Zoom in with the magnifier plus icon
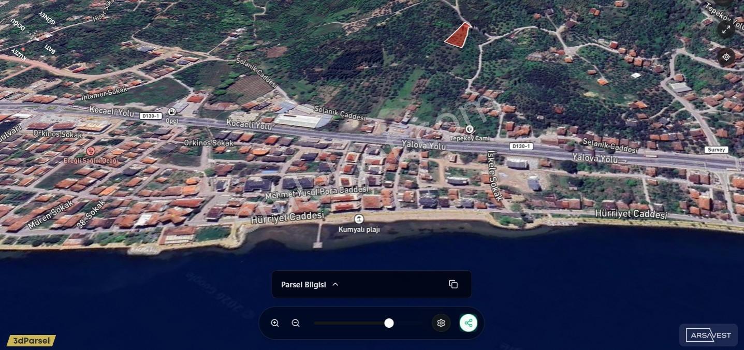 (x=275, y=323)
